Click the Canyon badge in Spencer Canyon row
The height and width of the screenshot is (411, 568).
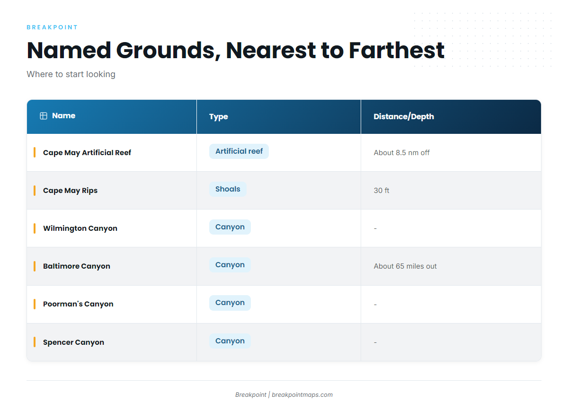click(x=230, y=341)
